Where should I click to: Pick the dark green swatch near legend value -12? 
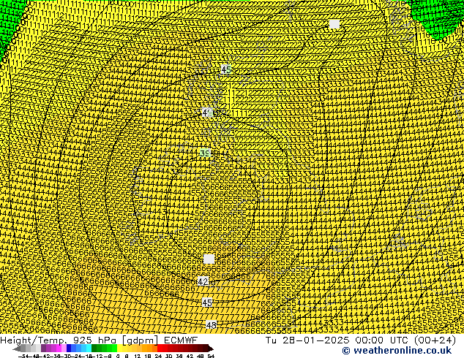pyautogui.click(x=94, y=349)
